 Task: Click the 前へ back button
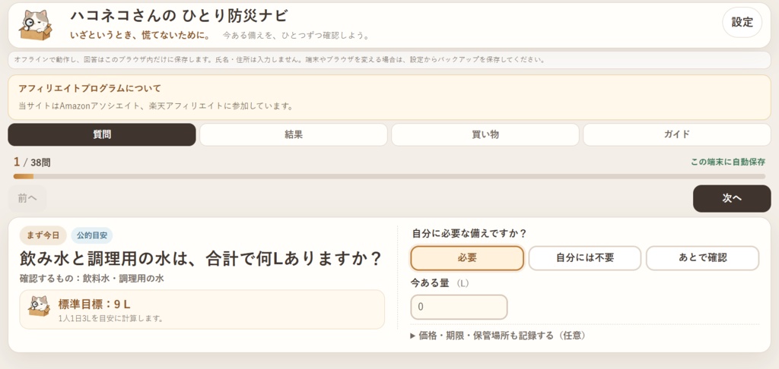point(27,198)
